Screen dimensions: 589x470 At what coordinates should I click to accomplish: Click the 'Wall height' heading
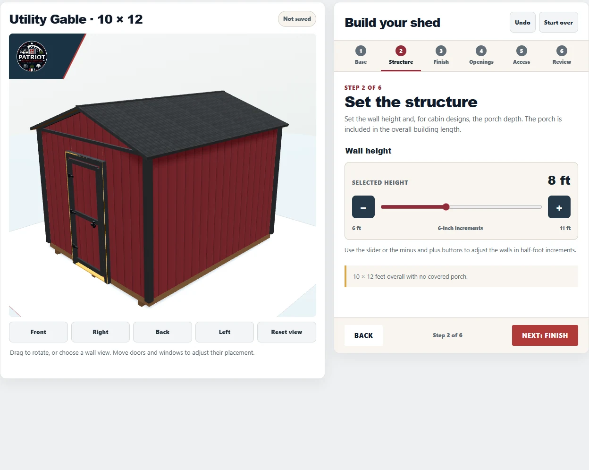(x=368, y=151)
